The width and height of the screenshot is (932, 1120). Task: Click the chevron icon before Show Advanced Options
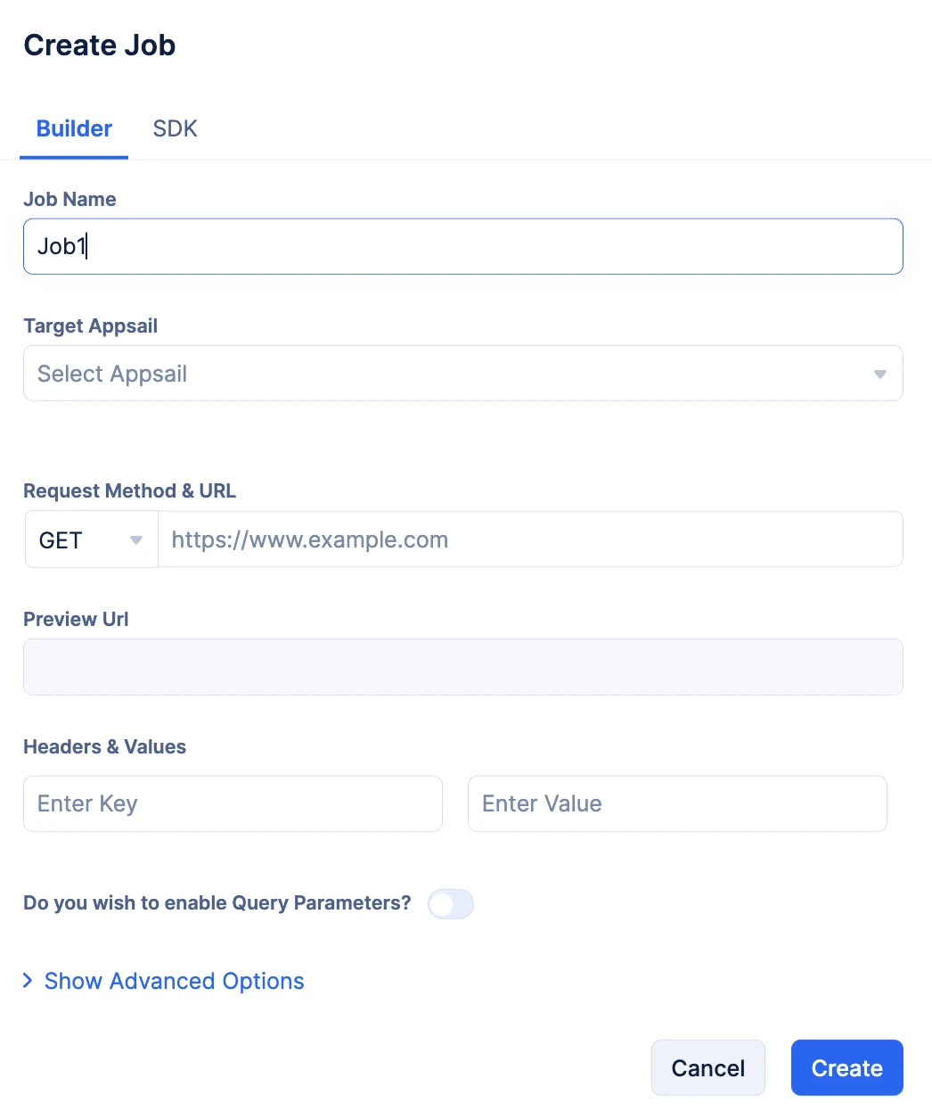click(28, 981)
